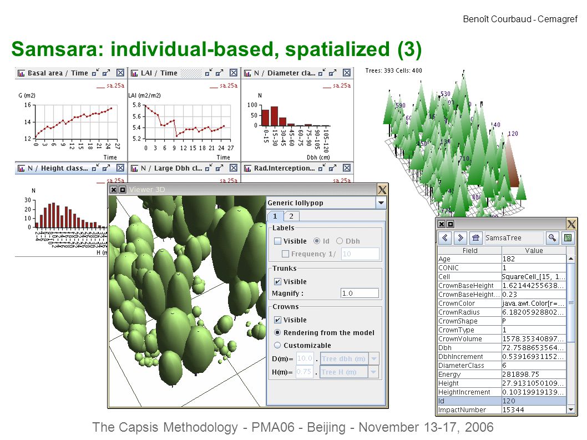Viewport: 587px width, 440px height.
Task: Close the N / Diameter class frame
Action: click(x=347, y=73)
